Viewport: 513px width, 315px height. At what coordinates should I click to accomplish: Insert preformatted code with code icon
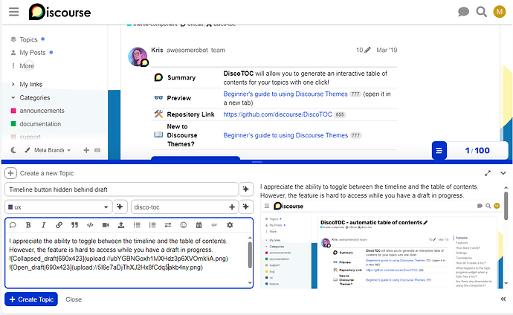90,225
